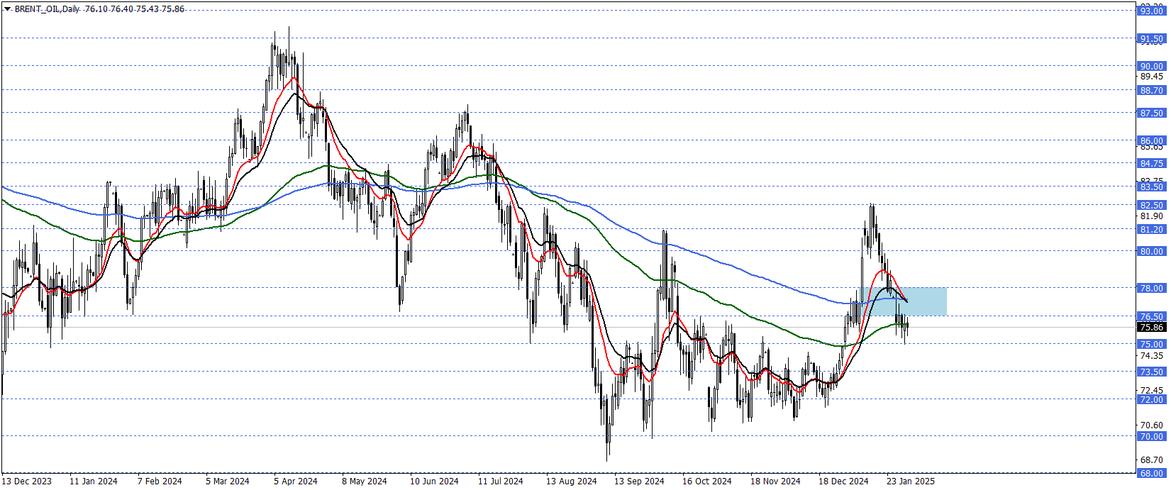Click the 5 Mar 2024 date label
Image resolution: width=1171 pixels, height=490 pixels.
228,481
